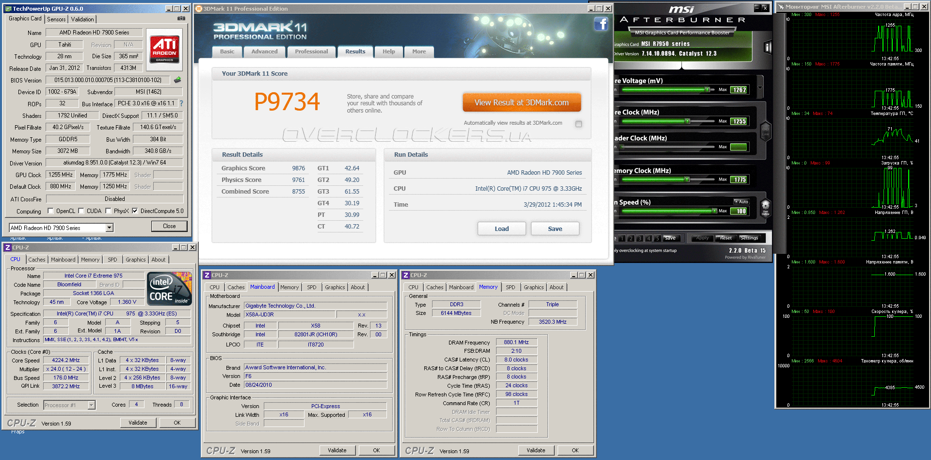Viewport: 931px width, 460px height.
Task: Click the Bus Interface question mark icon
Action: click(181, 103)
